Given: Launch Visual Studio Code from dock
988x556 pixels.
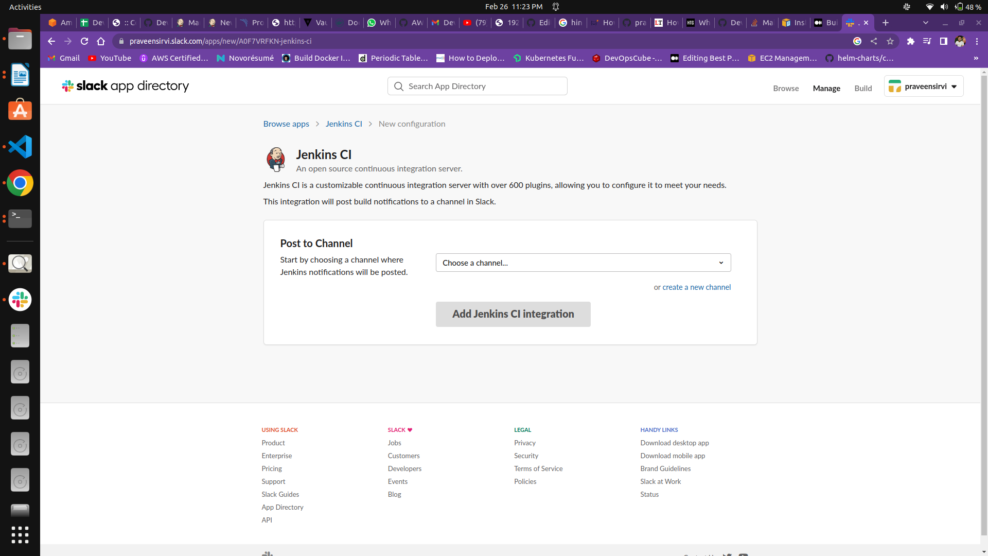Looking at the screenshot, I should (x=20, y=147).
